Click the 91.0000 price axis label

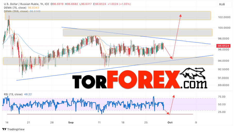[x=223, y=78]
